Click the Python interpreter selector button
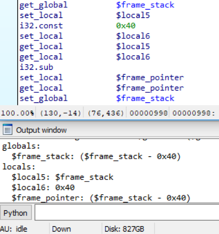Image resolution: width=219 pixels, height=234 pixels. coord(15,213)
